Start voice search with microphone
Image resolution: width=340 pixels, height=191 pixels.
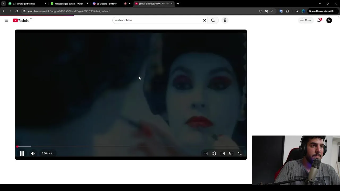pyautogui.click(x=225, y=20)
